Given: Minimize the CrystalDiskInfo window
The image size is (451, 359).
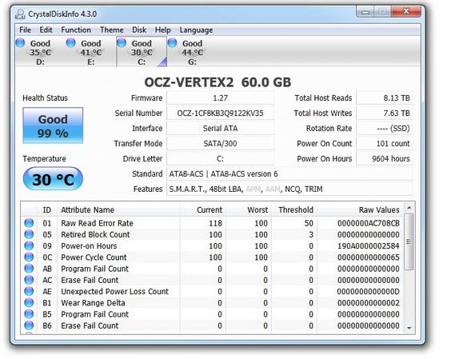Looking at the screenshot, I should pyautogui.click(x=365, y=12).
